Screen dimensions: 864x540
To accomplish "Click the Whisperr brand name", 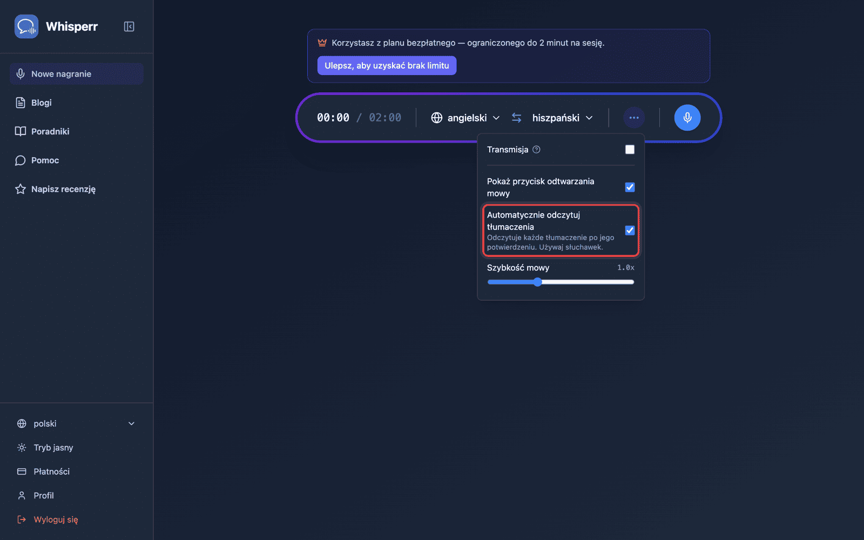I will point(72,26).
